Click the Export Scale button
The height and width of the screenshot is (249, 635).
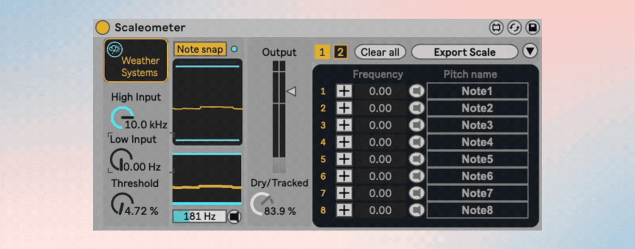point(465,52)
